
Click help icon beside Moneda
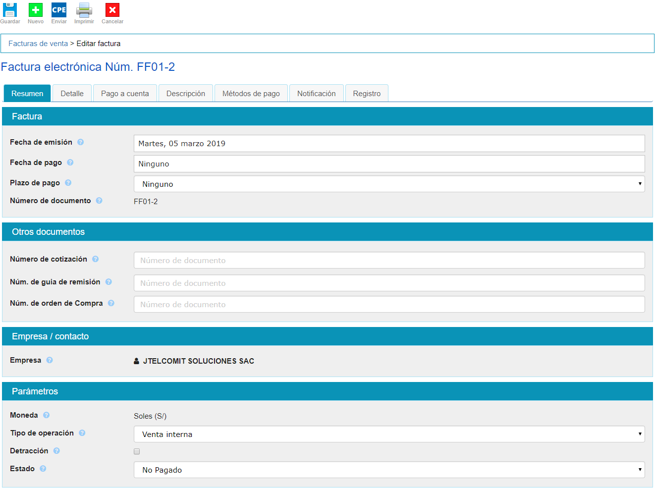tap(46, 415)
